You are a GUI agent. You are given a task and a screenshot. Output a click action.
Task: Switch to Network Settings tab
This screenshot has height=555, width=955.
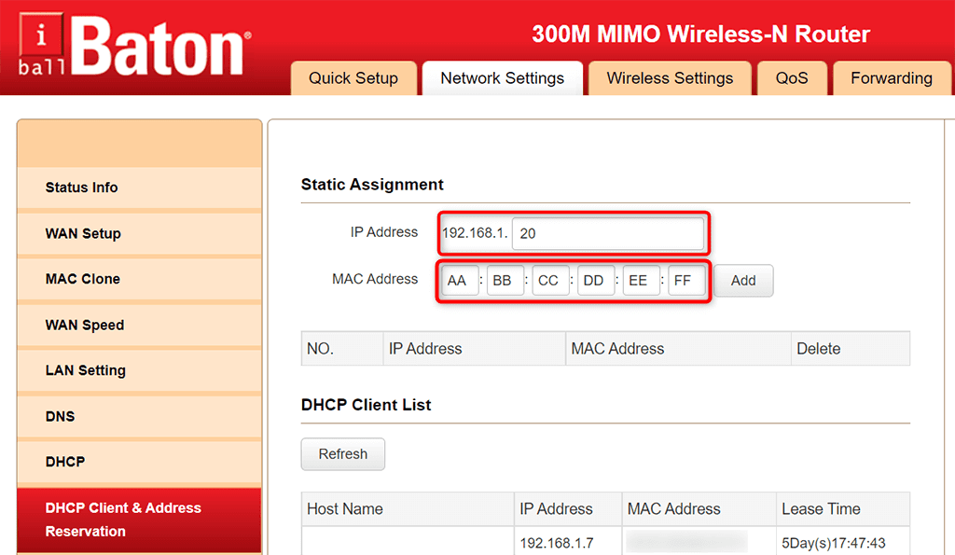click(503, 78)
